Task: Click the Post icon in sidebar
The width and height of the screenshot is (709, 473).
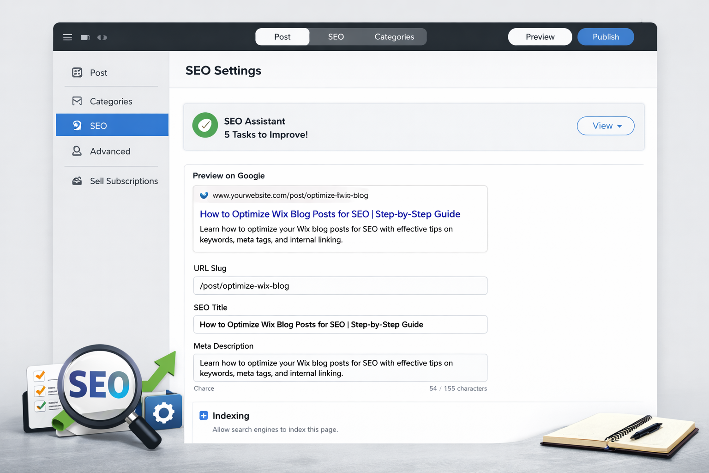Action: coord(77,73)
